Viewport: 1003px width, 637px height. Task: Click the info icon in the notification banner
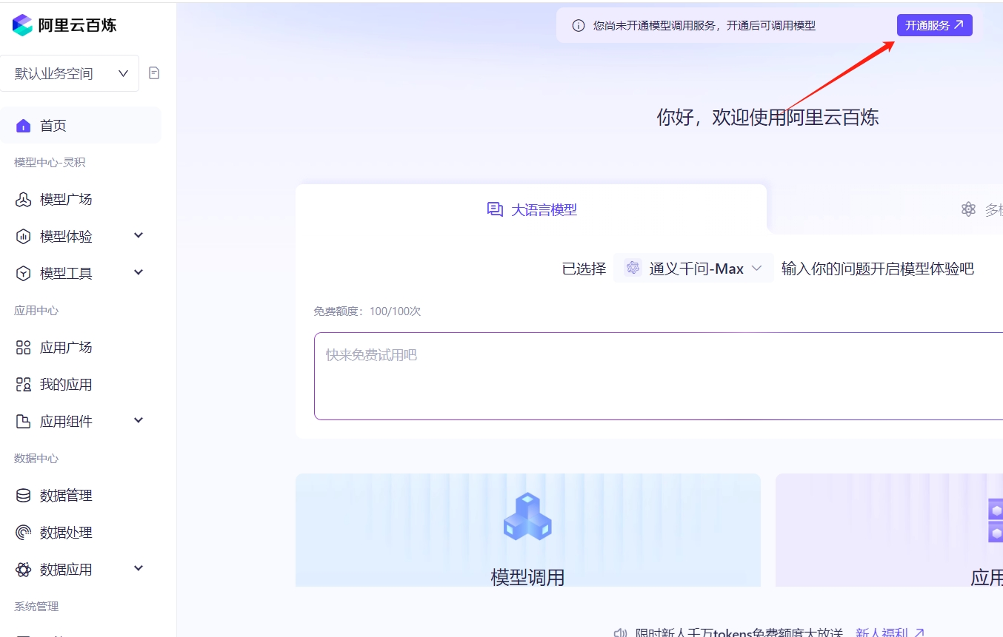[x=579, y=26]
